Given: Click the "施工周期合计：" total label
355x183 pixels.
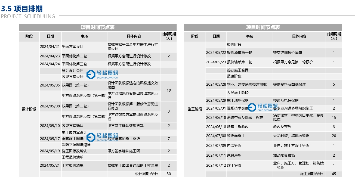Looking at the screenshot, I should [312, 174].
